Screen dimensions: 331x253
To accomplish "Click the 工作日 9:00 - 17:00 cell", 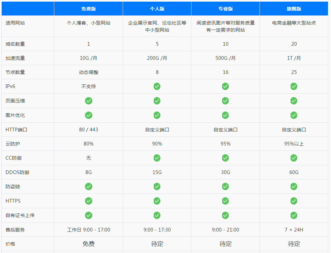I will [88, 230].
